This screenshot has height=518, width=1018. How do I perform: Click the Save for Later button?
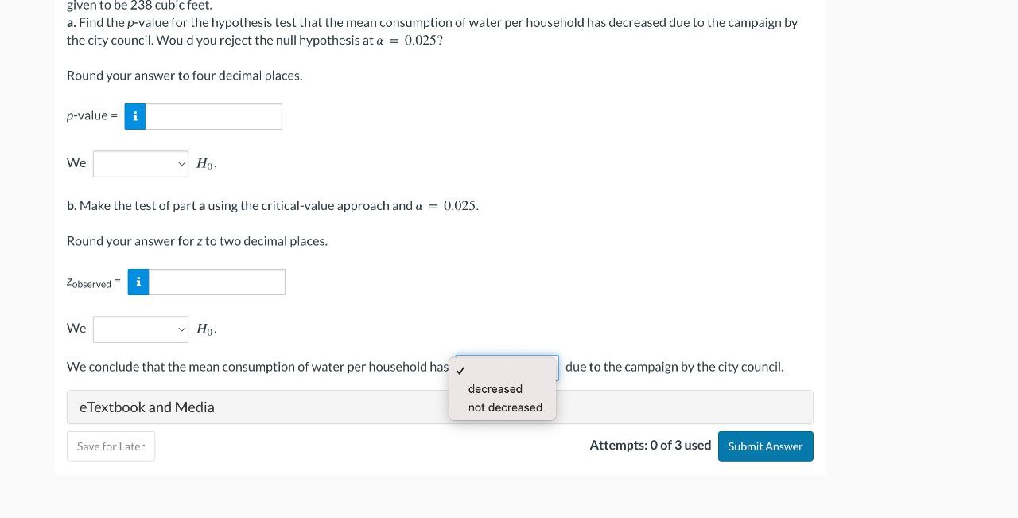pyautogui.click(x=111, y=446)
